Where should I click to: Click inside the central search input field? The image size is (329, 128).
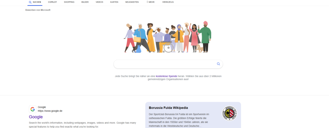coord(165,64)
